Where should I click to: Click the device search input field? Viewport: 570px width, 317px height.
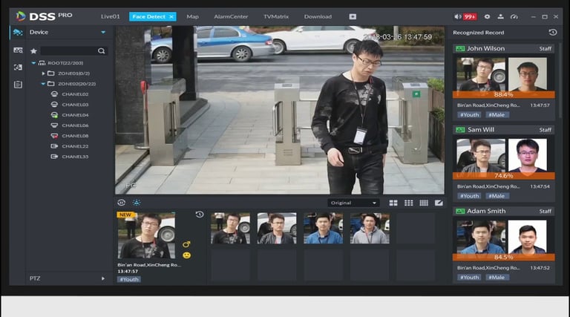(68, 51)
